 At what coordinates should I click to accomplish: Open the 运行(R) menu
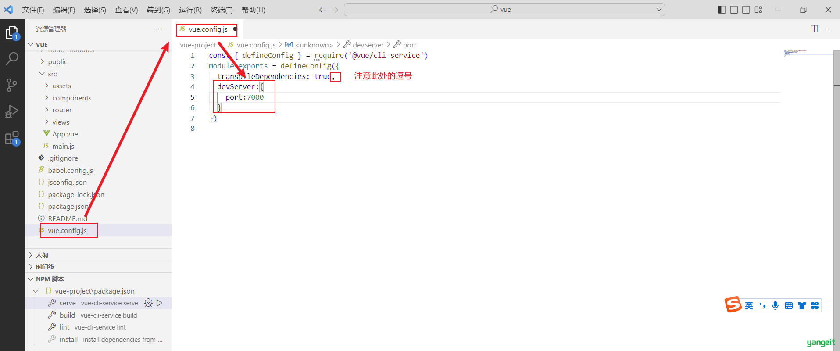[x=190, y=10]
